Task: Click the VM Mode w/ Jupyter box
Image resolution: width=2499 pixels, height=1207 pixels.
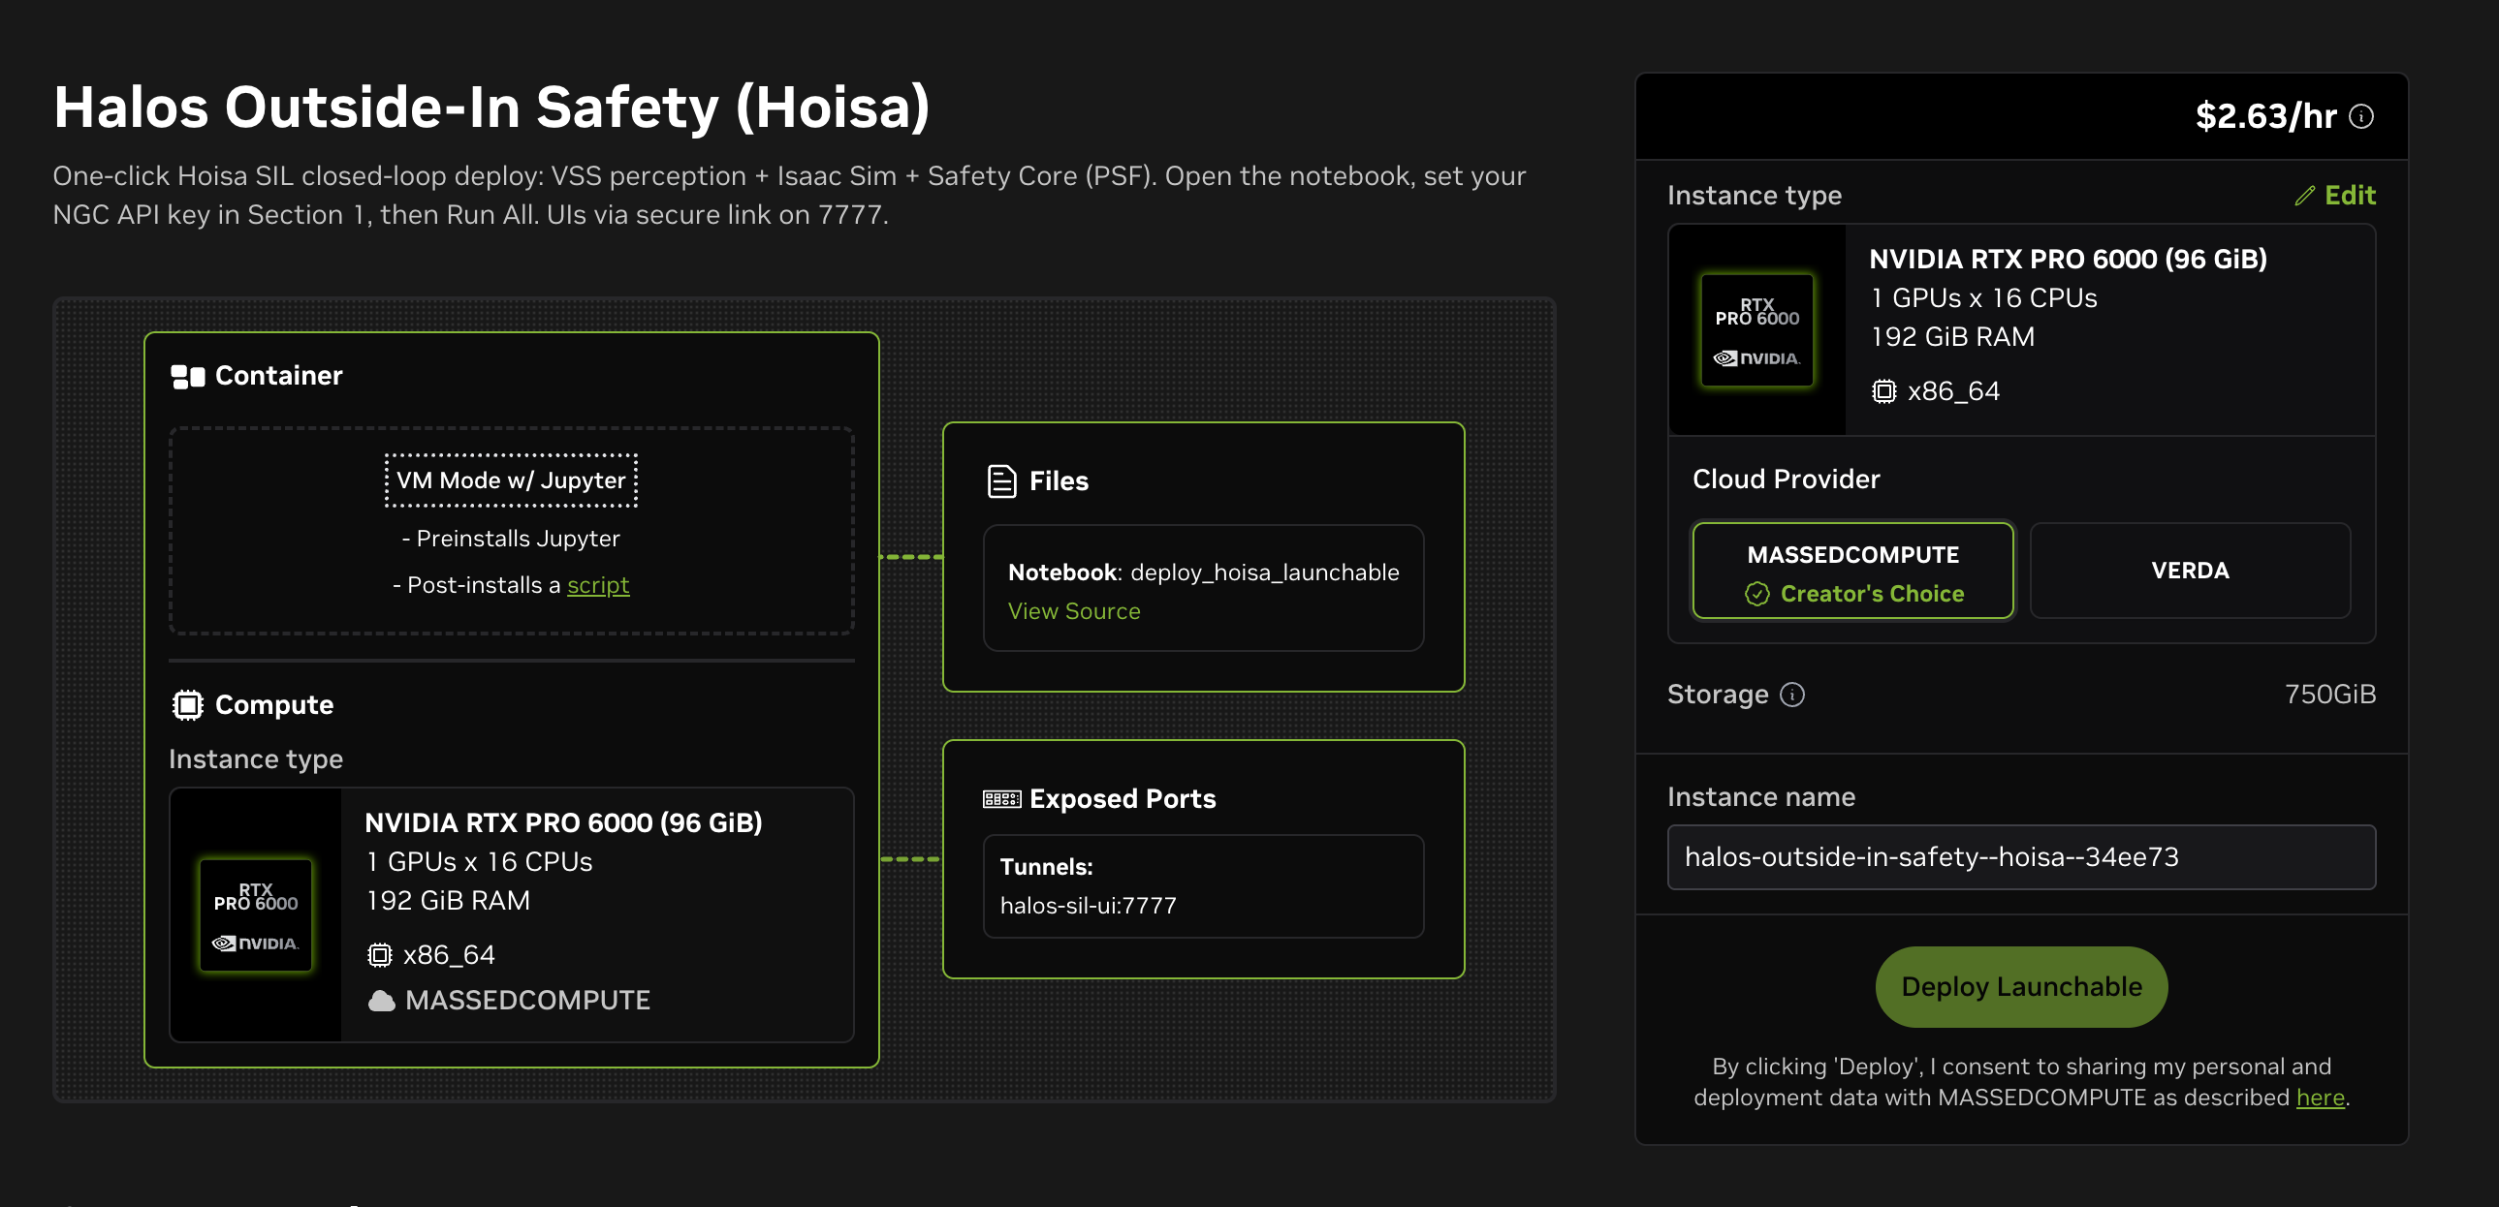Action: click(x=511, y=480)
